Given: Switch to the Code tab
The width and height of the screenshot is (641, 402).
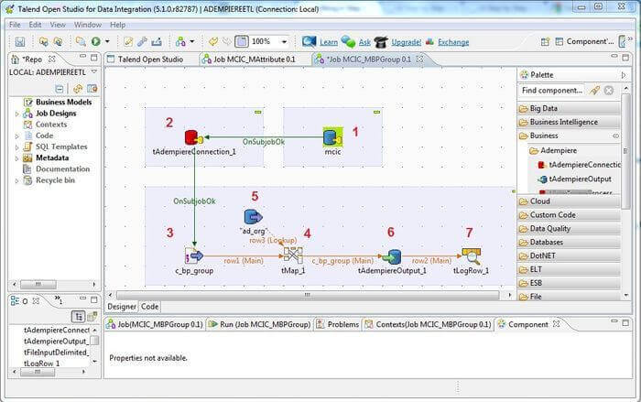Looking at the screenshot, I should pos(149,307).
